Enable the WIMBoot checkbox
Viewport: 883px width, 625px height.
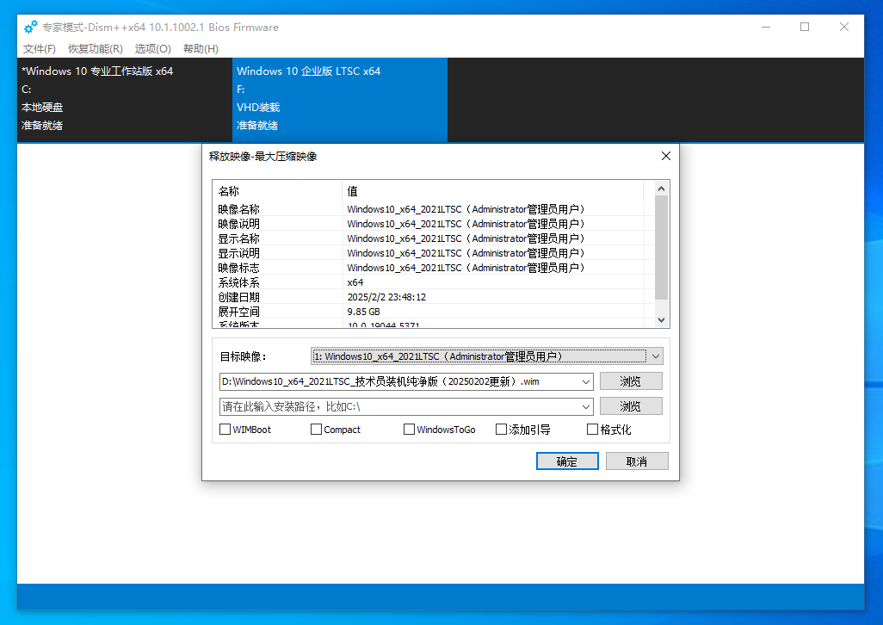(x=225, y=430)
